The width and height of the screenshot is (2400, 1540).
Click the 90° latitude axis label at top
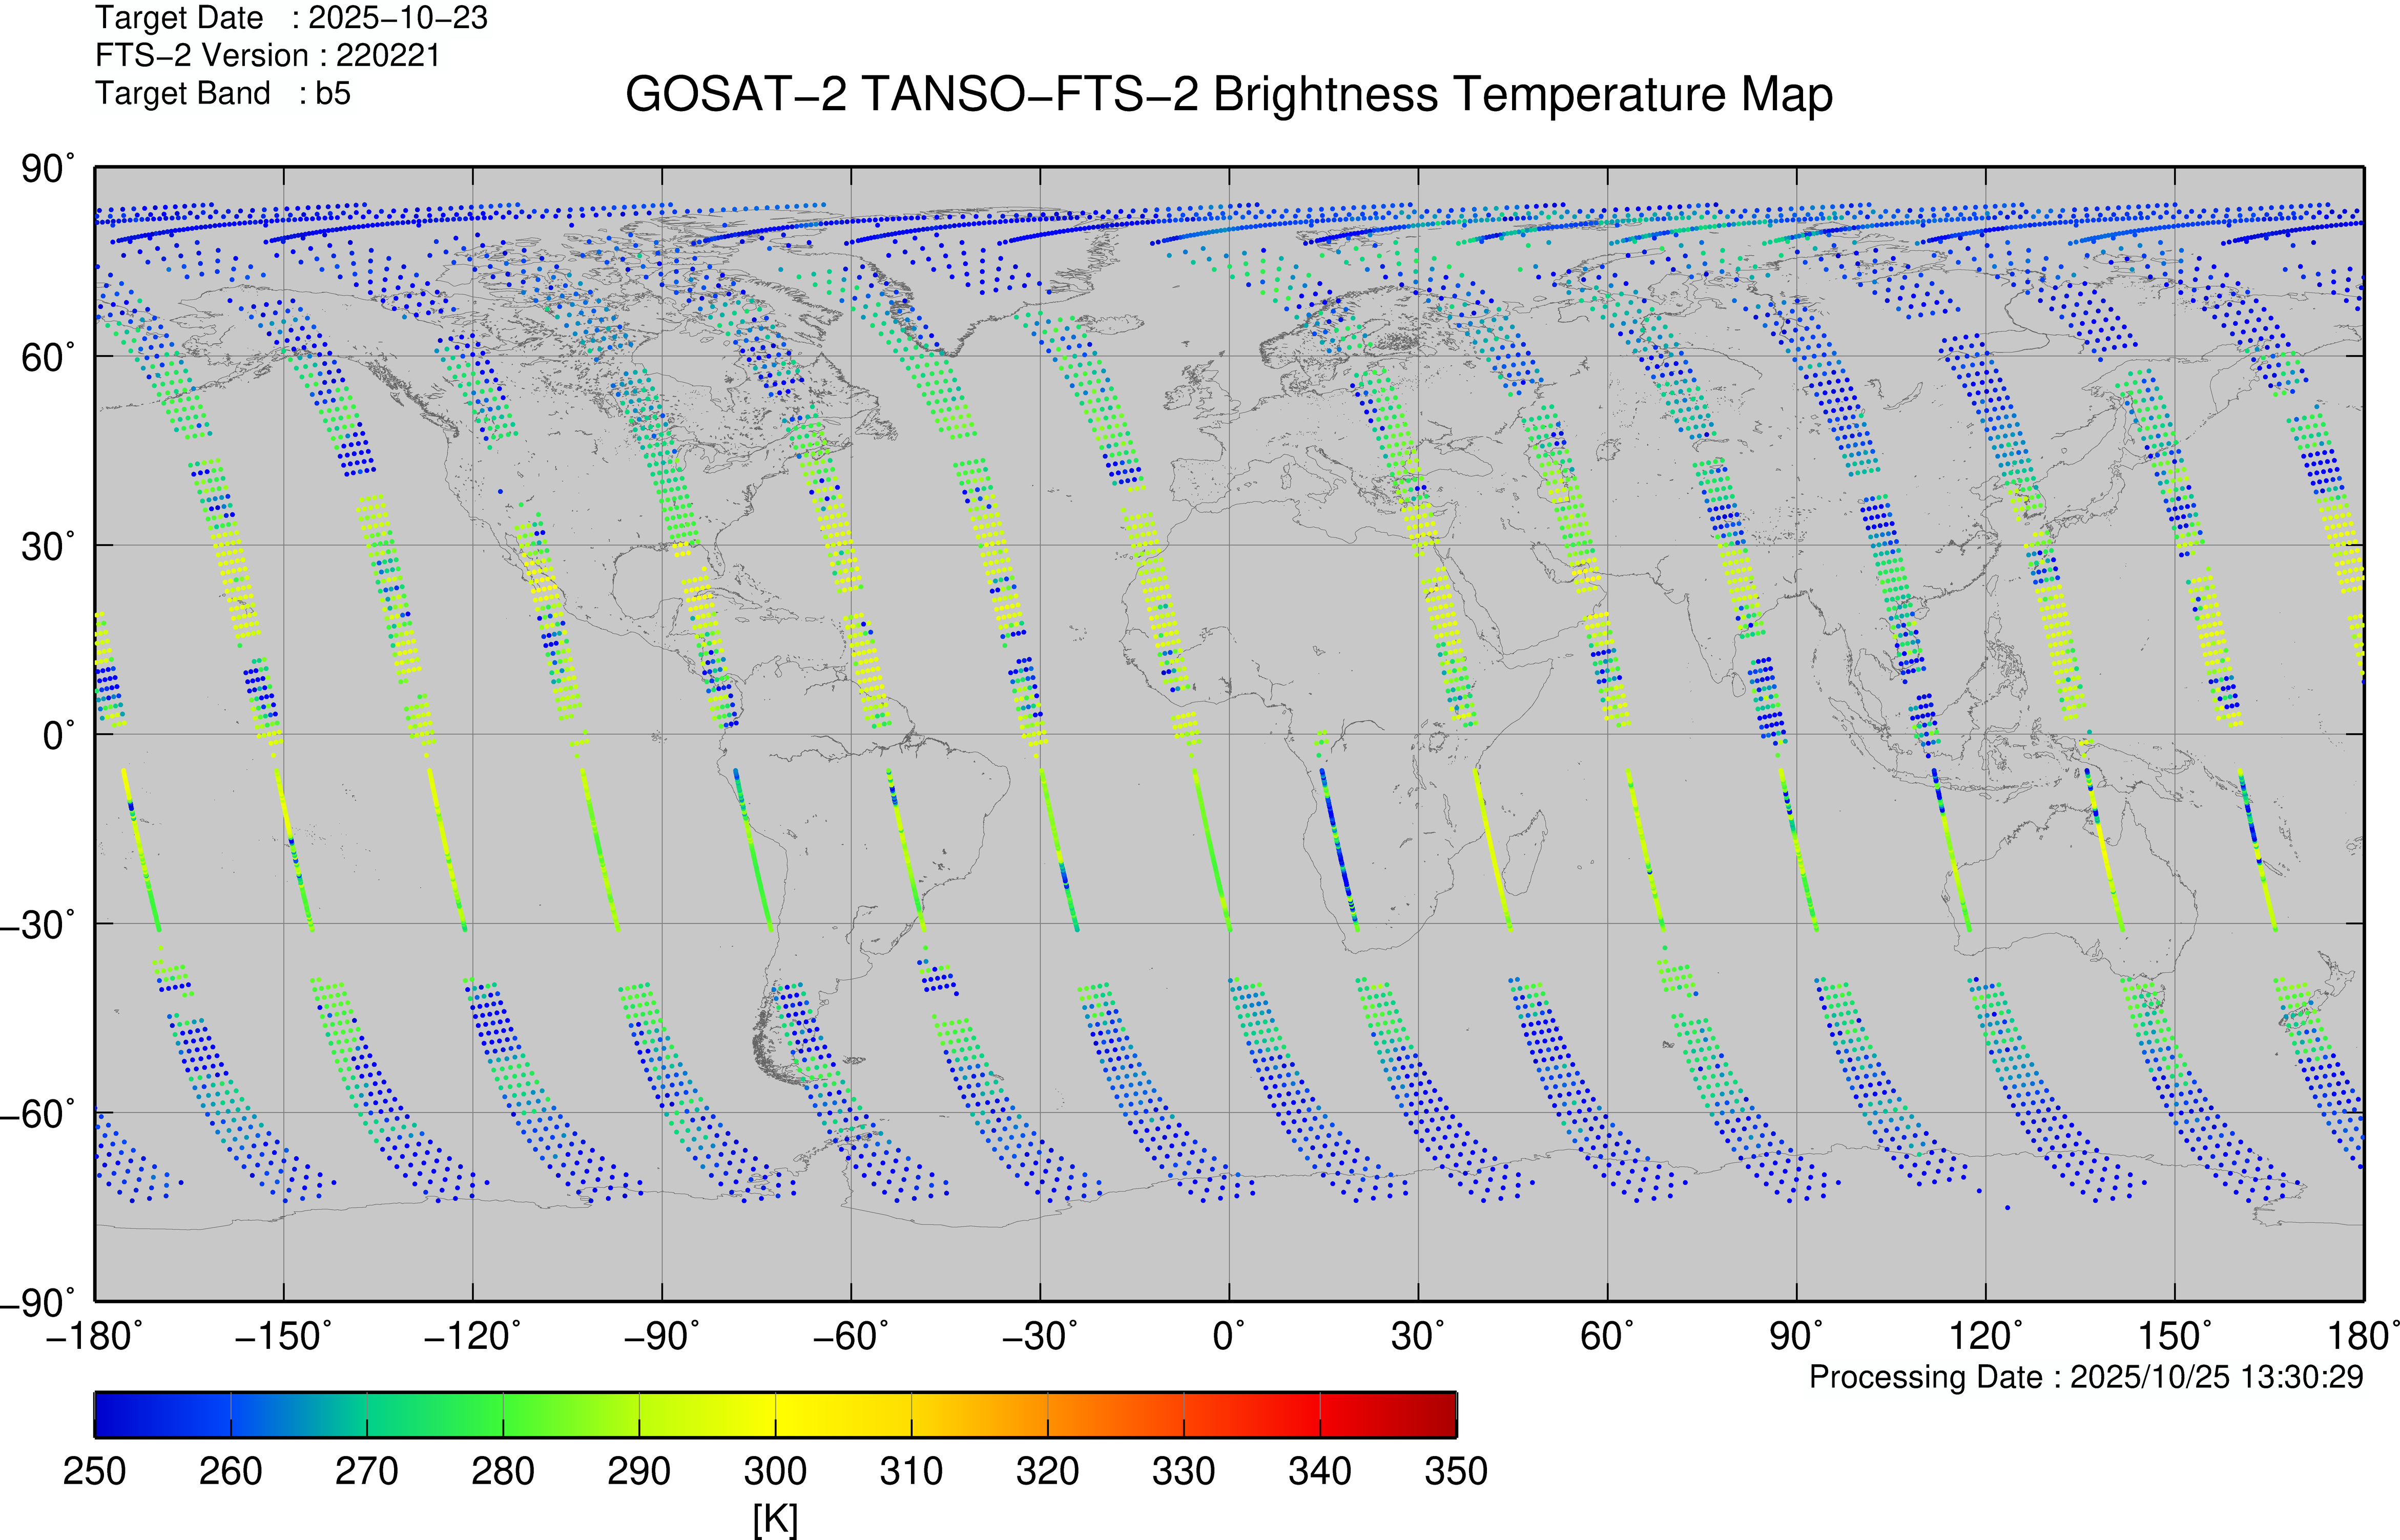coord(47,169)
